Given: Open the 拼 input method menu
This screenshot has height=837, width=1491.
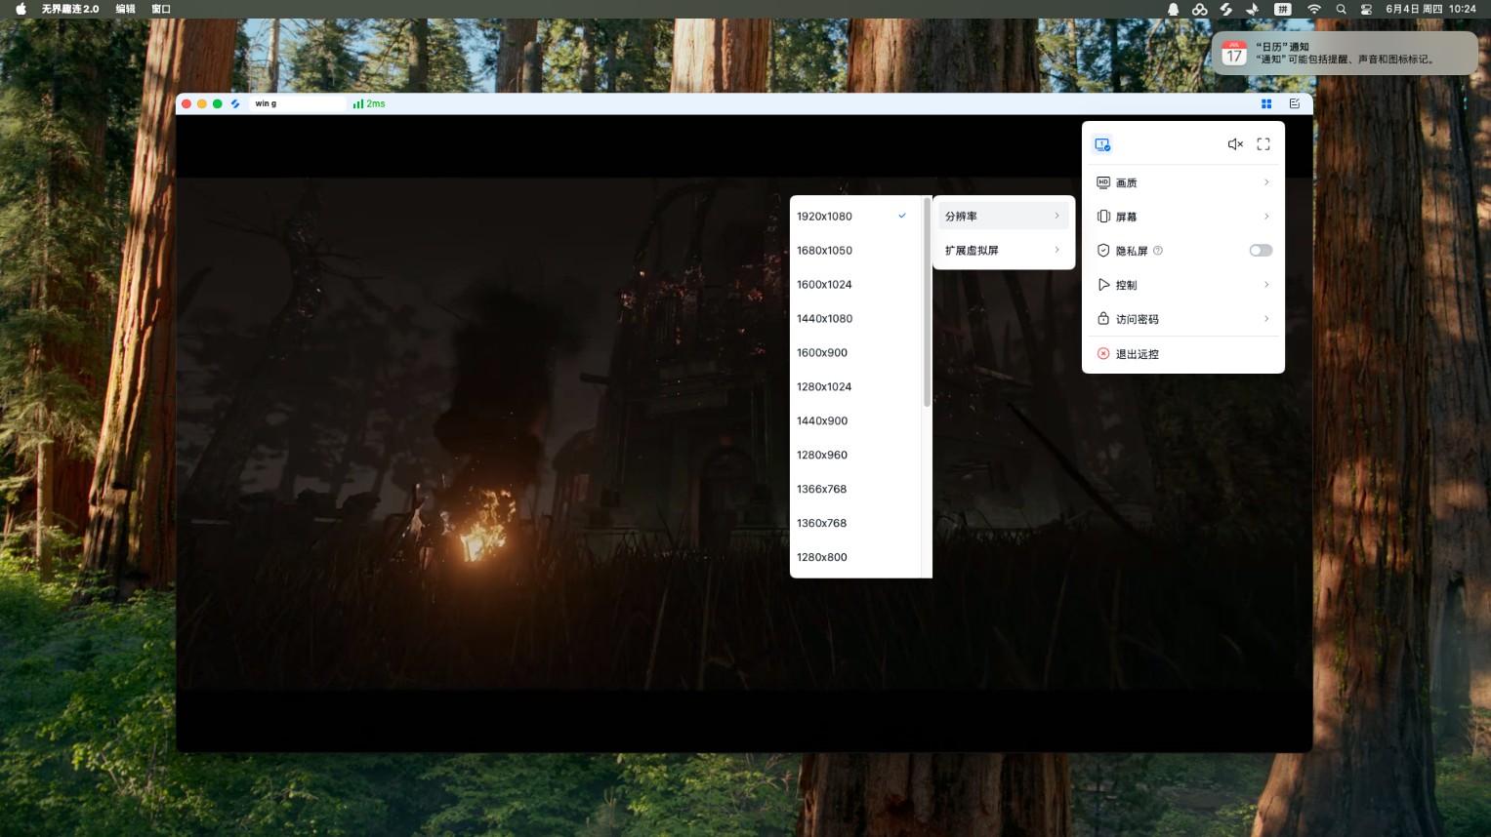Looking at the screenshot, I should point(1283,9).
